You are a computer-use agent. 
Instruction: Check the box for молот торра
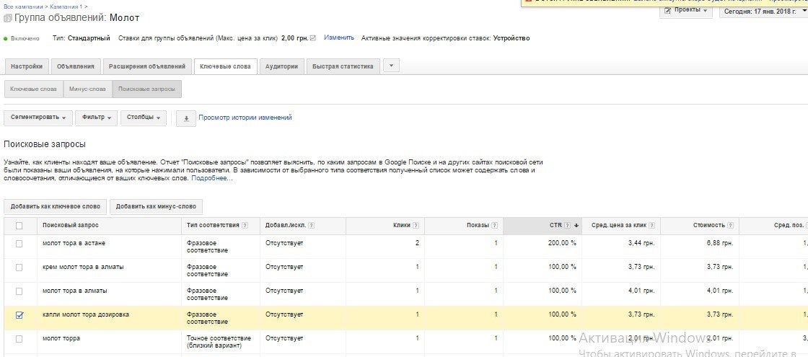(19, 339)
